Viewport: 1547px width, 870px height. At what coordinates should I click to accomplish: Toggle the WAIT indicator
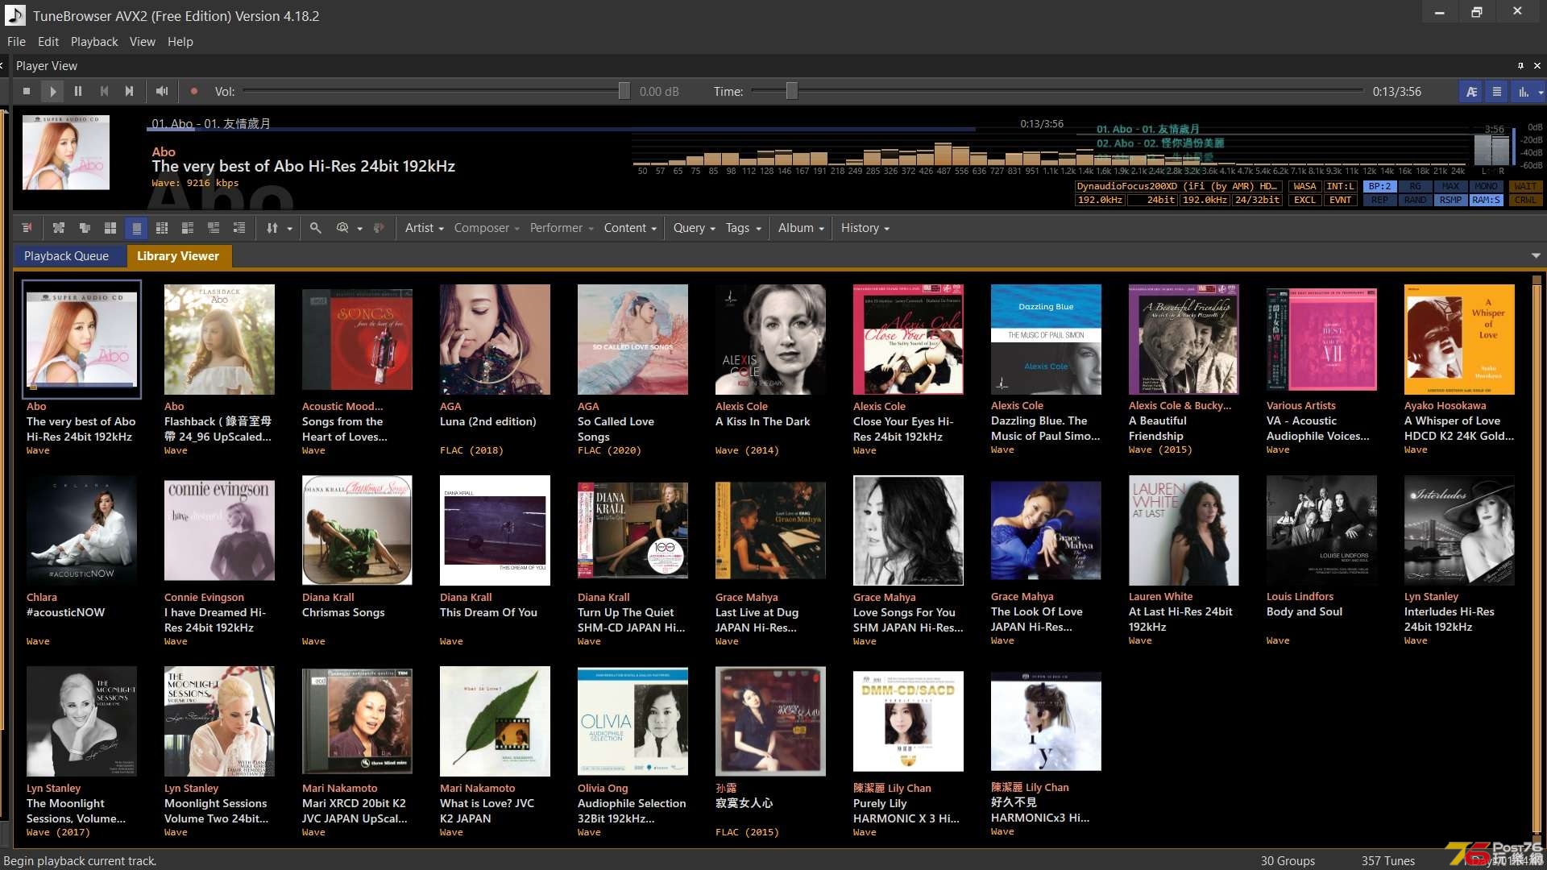pos(1525,186)
